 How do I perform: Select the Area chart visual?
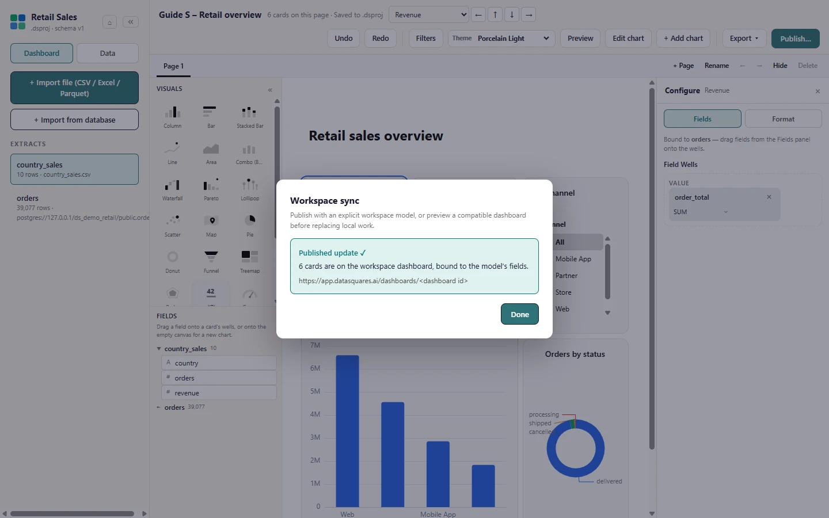(211, 153)
